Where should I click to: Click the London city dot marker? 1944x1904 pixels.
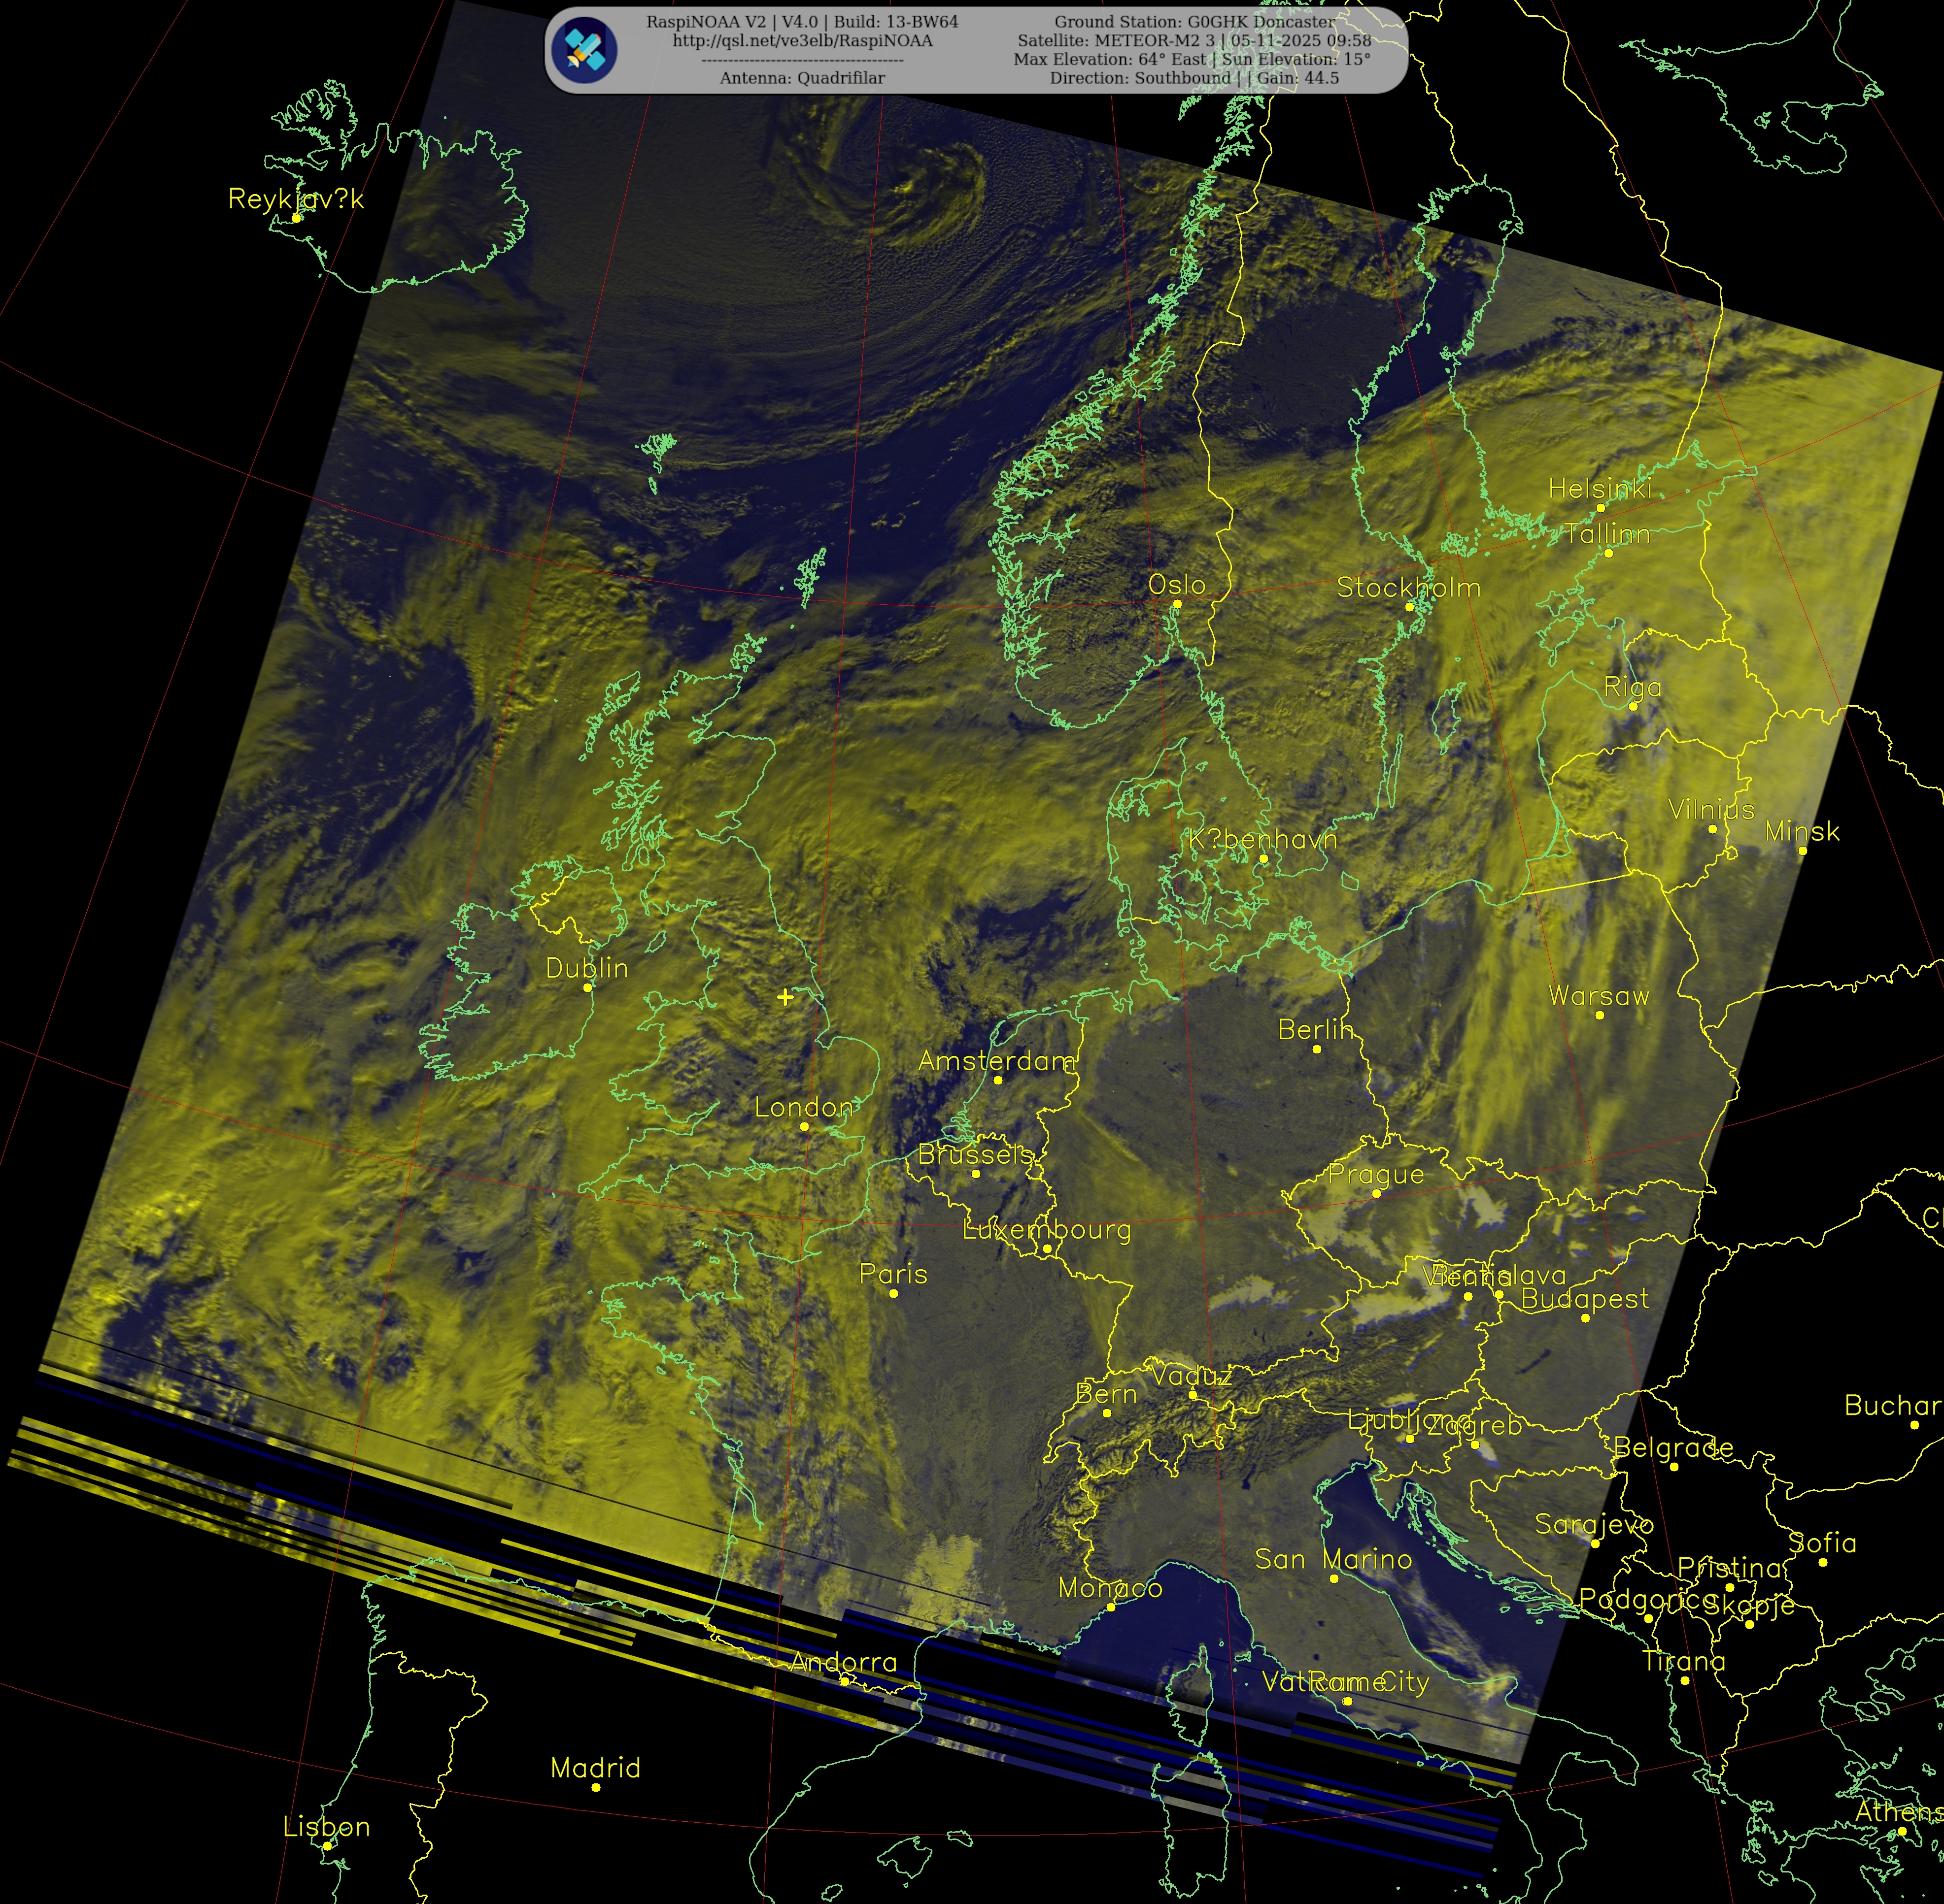(x=804, y=1126)
